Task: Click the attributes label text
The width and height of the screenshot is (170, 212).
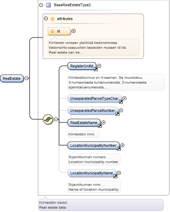Action: (x=65, y=19)
